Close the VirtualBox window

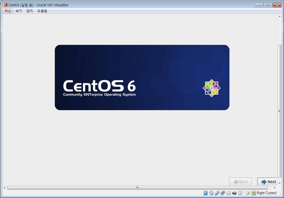pos(277,5)
